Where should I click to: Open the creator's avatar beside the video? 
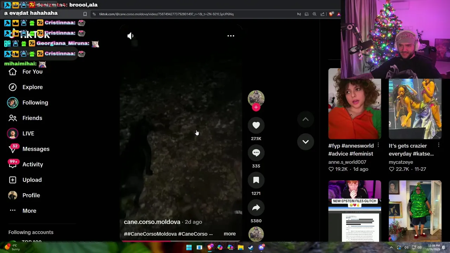[256, 98]
